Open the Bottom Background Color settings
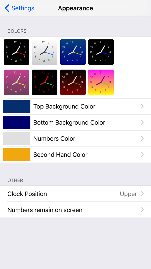Viewport: 151px width, 269px height. (x=75, y=122)
